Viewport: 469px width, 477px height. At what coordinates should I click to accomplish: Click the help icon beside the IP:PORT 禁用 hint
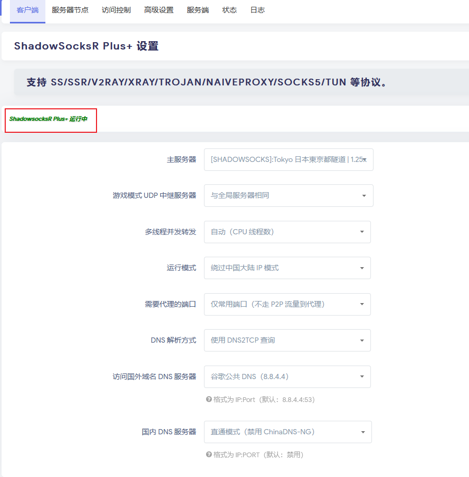(209, 455)
